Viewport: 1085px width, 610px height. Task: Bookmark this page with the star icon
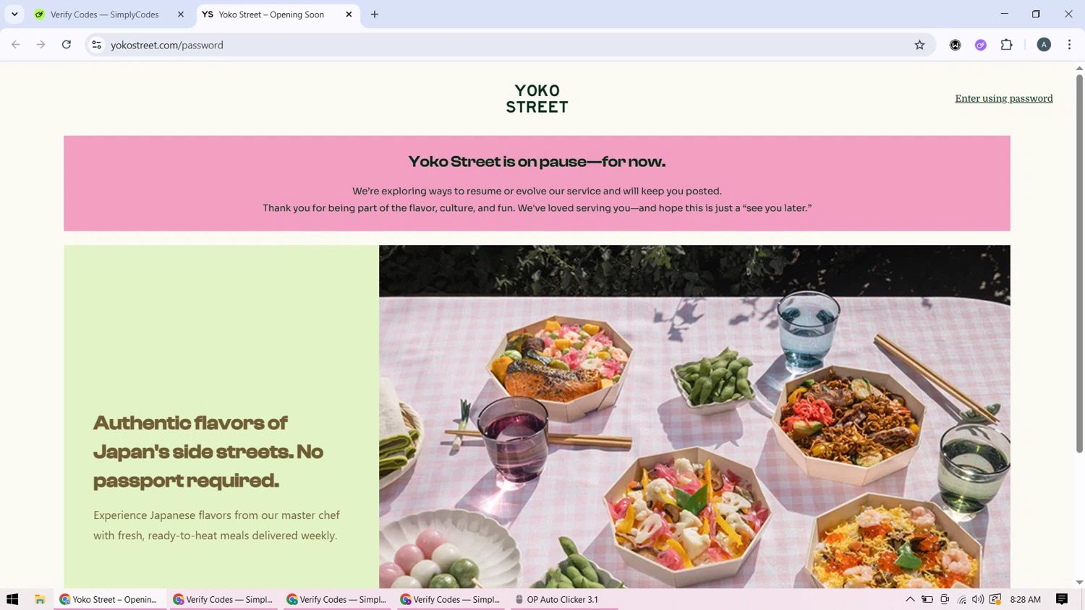tap(919, 45)
